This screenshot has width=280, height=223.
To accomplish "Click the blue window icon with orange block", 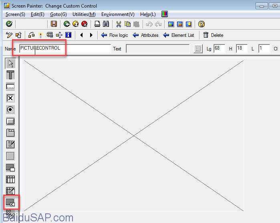I will pyautogui.click(x=180, y=24).
